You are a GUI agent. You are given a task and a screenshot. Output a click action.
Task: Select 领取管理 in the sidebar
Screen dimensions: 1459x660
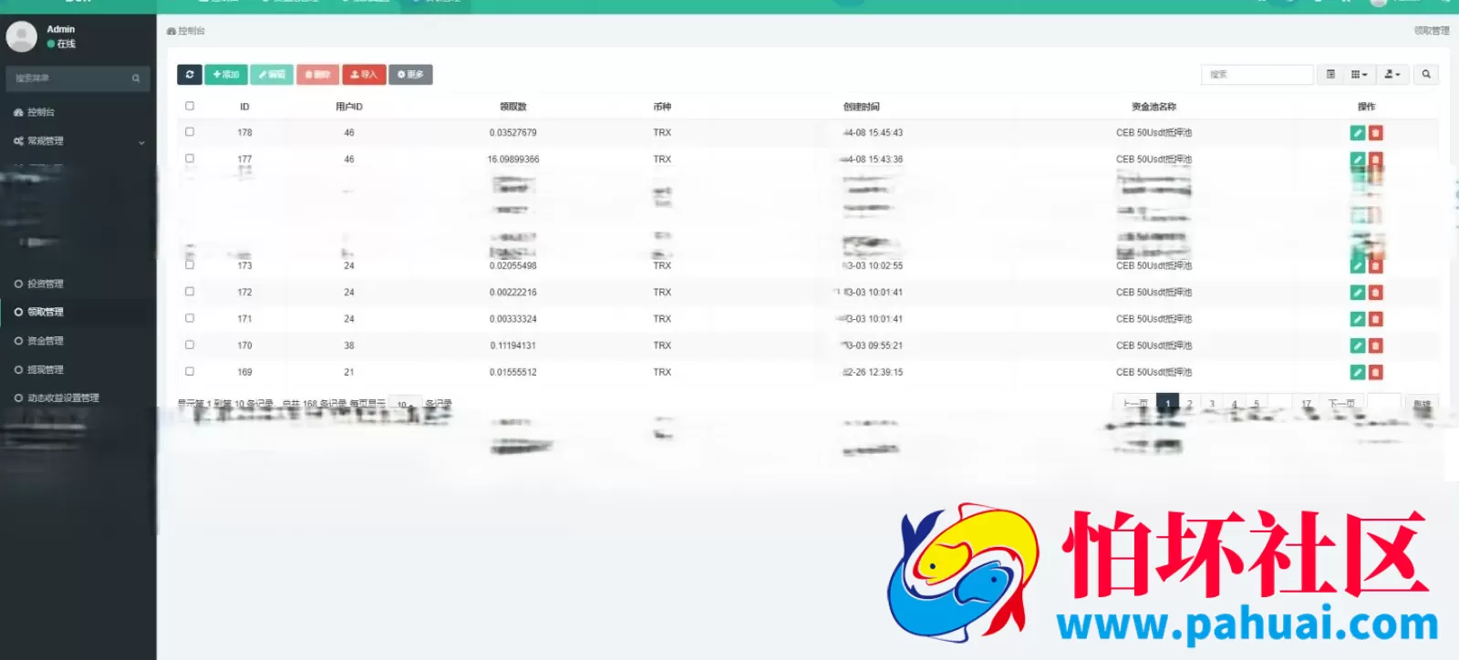click(78, 312)
